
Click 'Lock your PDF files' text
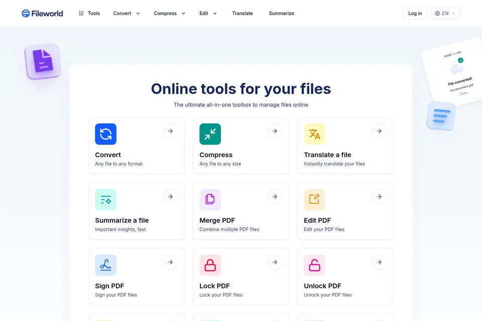tap(221, 295)
